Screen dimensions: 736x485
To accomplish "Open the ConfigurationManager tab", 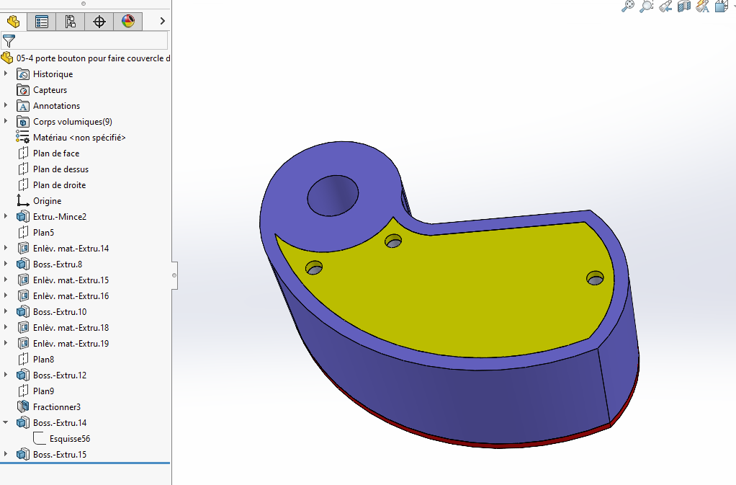I will point(71,22).
